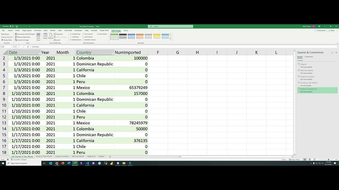
Task: Select the Unpivot Countries (2) query
Action: coord(317,90)
